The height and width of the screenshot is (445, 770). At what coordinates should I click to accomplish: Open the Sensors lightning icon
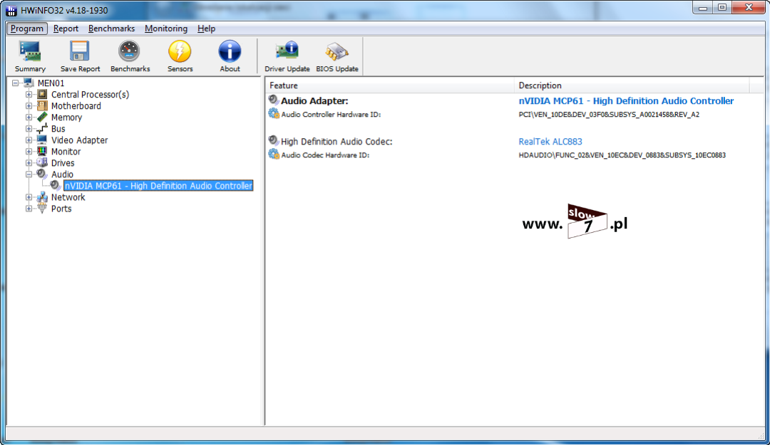180,51
